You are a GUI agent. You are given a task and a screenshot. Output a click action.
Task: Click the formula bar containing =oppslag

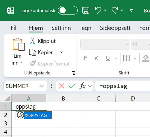(x=123, y=86)
